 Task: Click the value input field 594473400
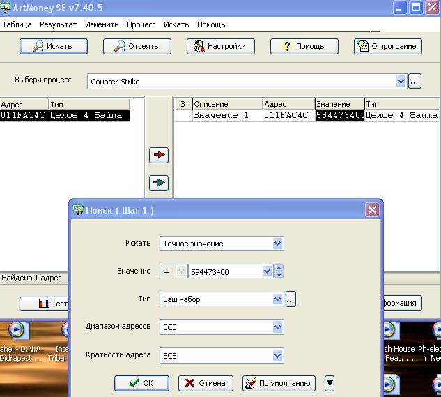pos(226,271)
